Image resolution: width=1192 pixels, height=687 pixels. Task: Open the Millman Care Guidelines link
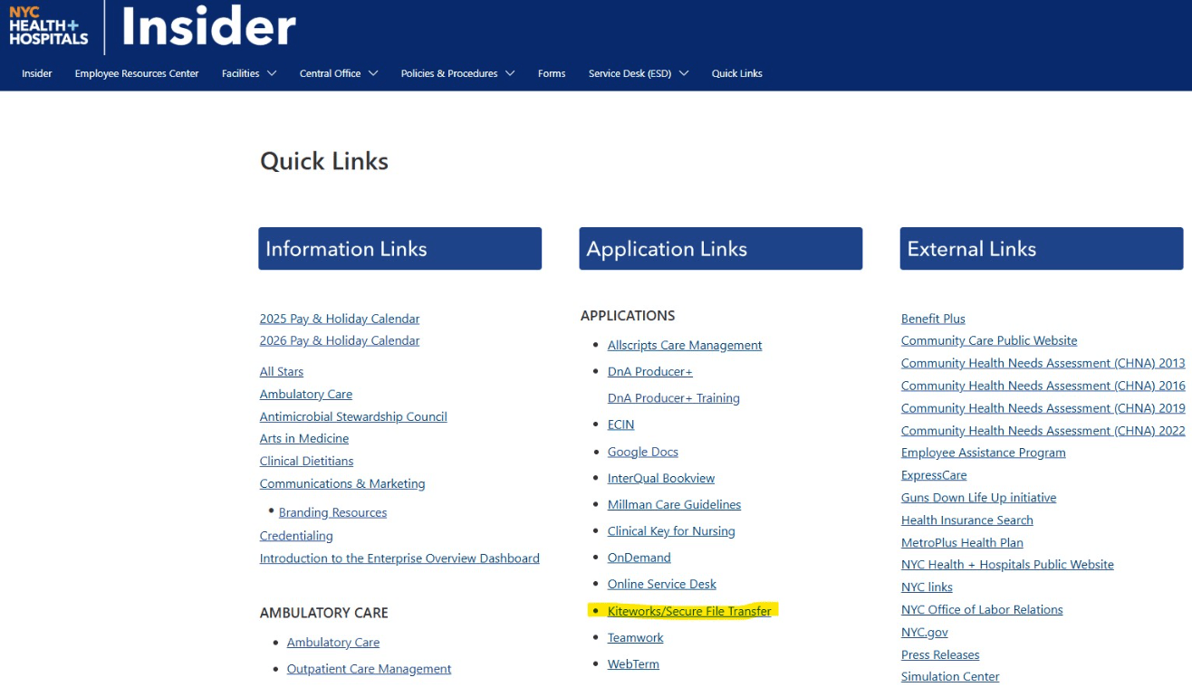[674, 504]
